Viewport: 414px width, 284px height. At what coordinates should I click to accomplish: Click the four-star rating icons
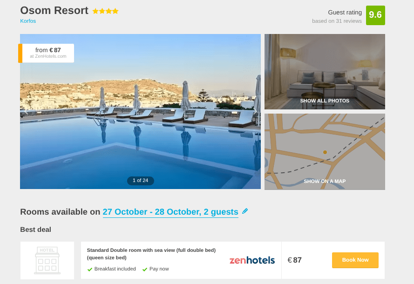tap(105, 11)
